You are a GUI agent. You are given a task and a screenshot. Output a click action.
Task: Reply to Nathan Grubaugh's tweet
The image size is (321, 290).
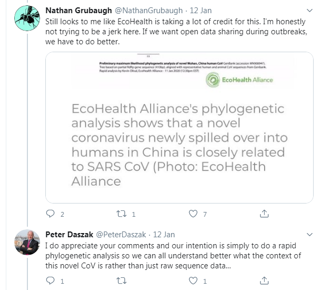point(51,214)
